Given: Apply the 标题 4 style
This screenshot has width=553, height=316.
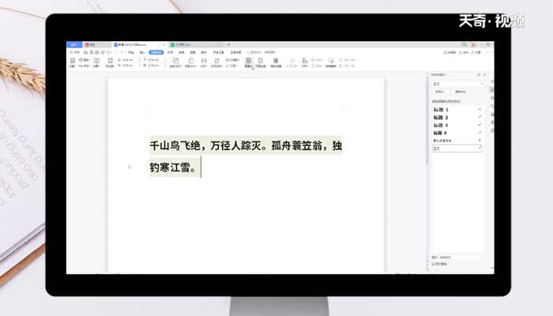Looking at the screenshot, I should (x=457, y=133).
